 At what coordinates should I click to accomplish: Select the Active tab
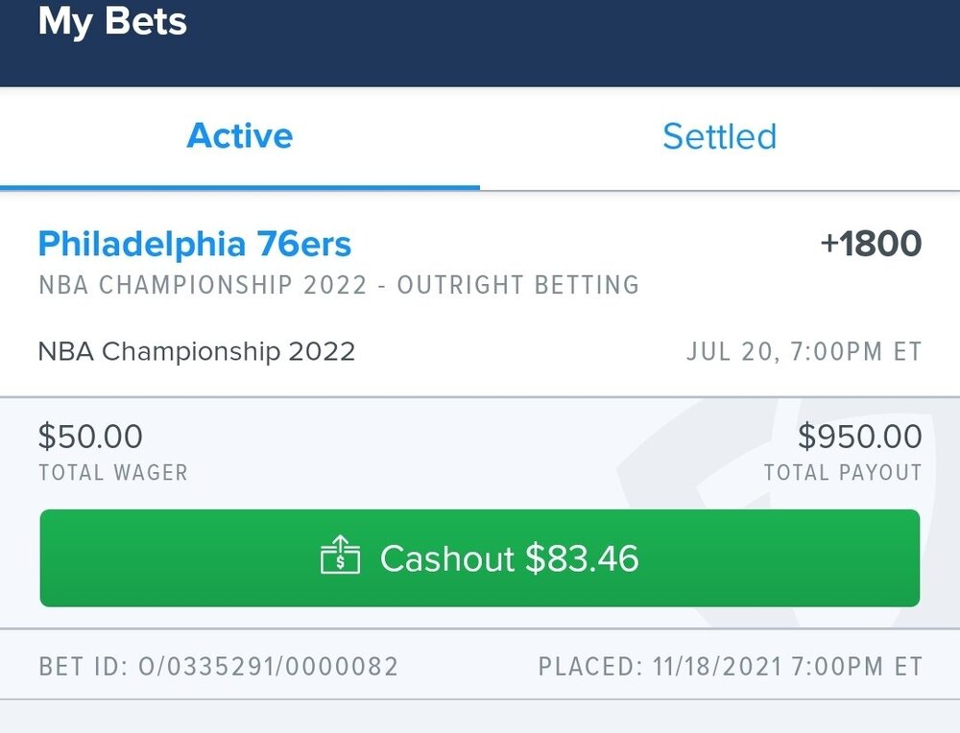239,136
